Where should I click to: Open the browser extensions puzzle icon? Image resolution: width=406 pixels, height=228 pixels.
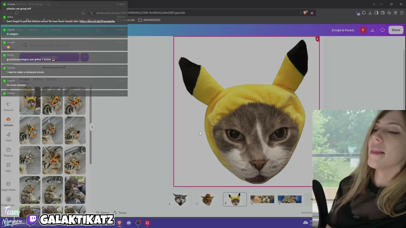click(x=364, y=13)
